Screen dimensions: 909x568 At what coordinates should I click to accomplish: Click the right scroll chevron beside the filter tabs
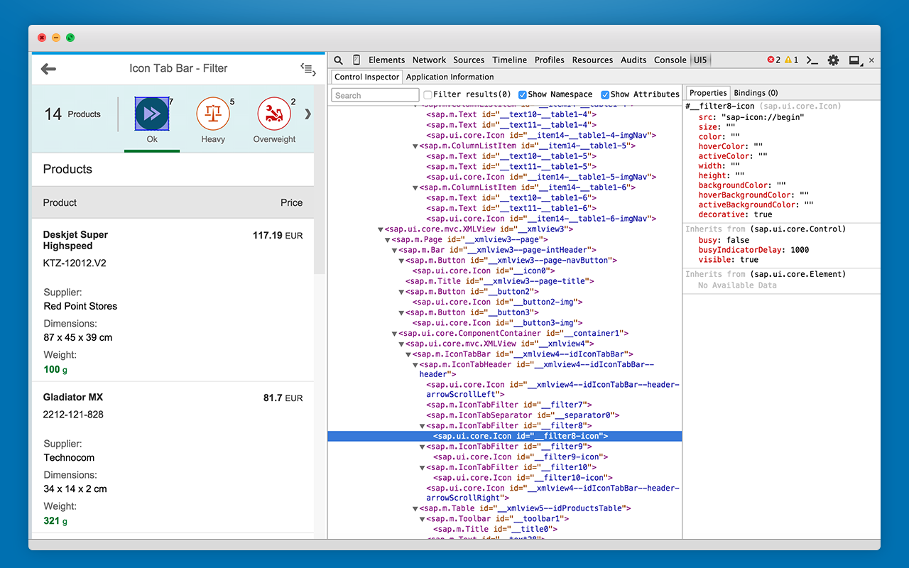307,112
